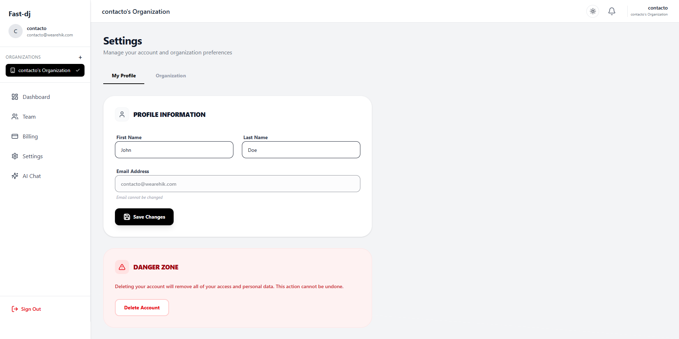Select the Team icon in sidebar
This screenshot has height=339, width=679.
point(14,117)
